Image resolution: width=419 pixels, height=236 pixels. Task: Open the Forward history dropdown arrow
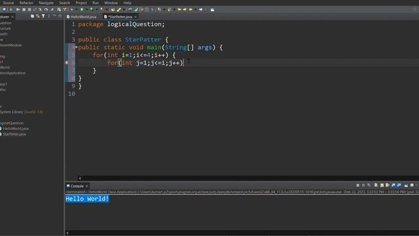[206, 9]
